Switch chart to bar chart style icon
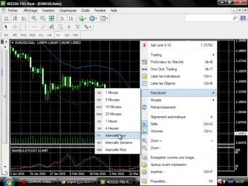Image resolution: width=248 pixels, height=186 pixels. pos(6,19)
